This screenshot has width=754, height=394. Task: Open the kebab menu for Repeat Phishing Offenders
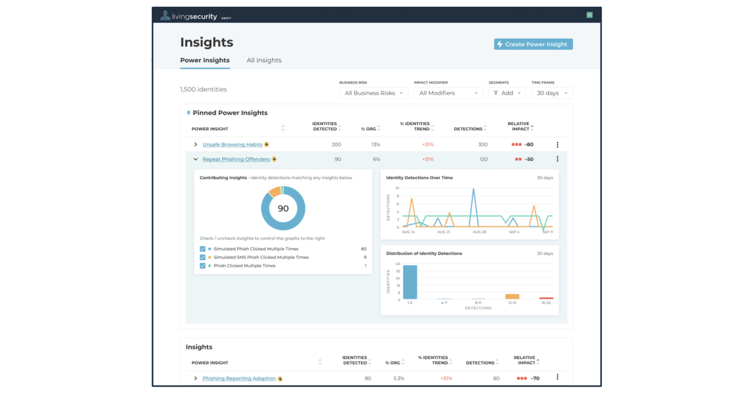[557, 159]
